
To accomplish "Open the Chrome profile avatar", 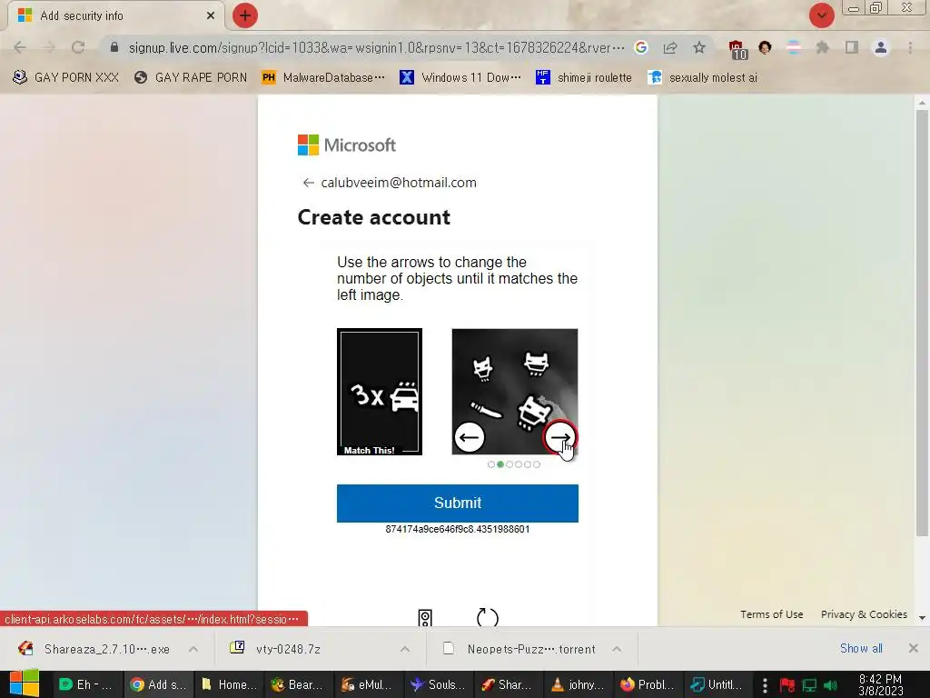I will pos(881,47).
